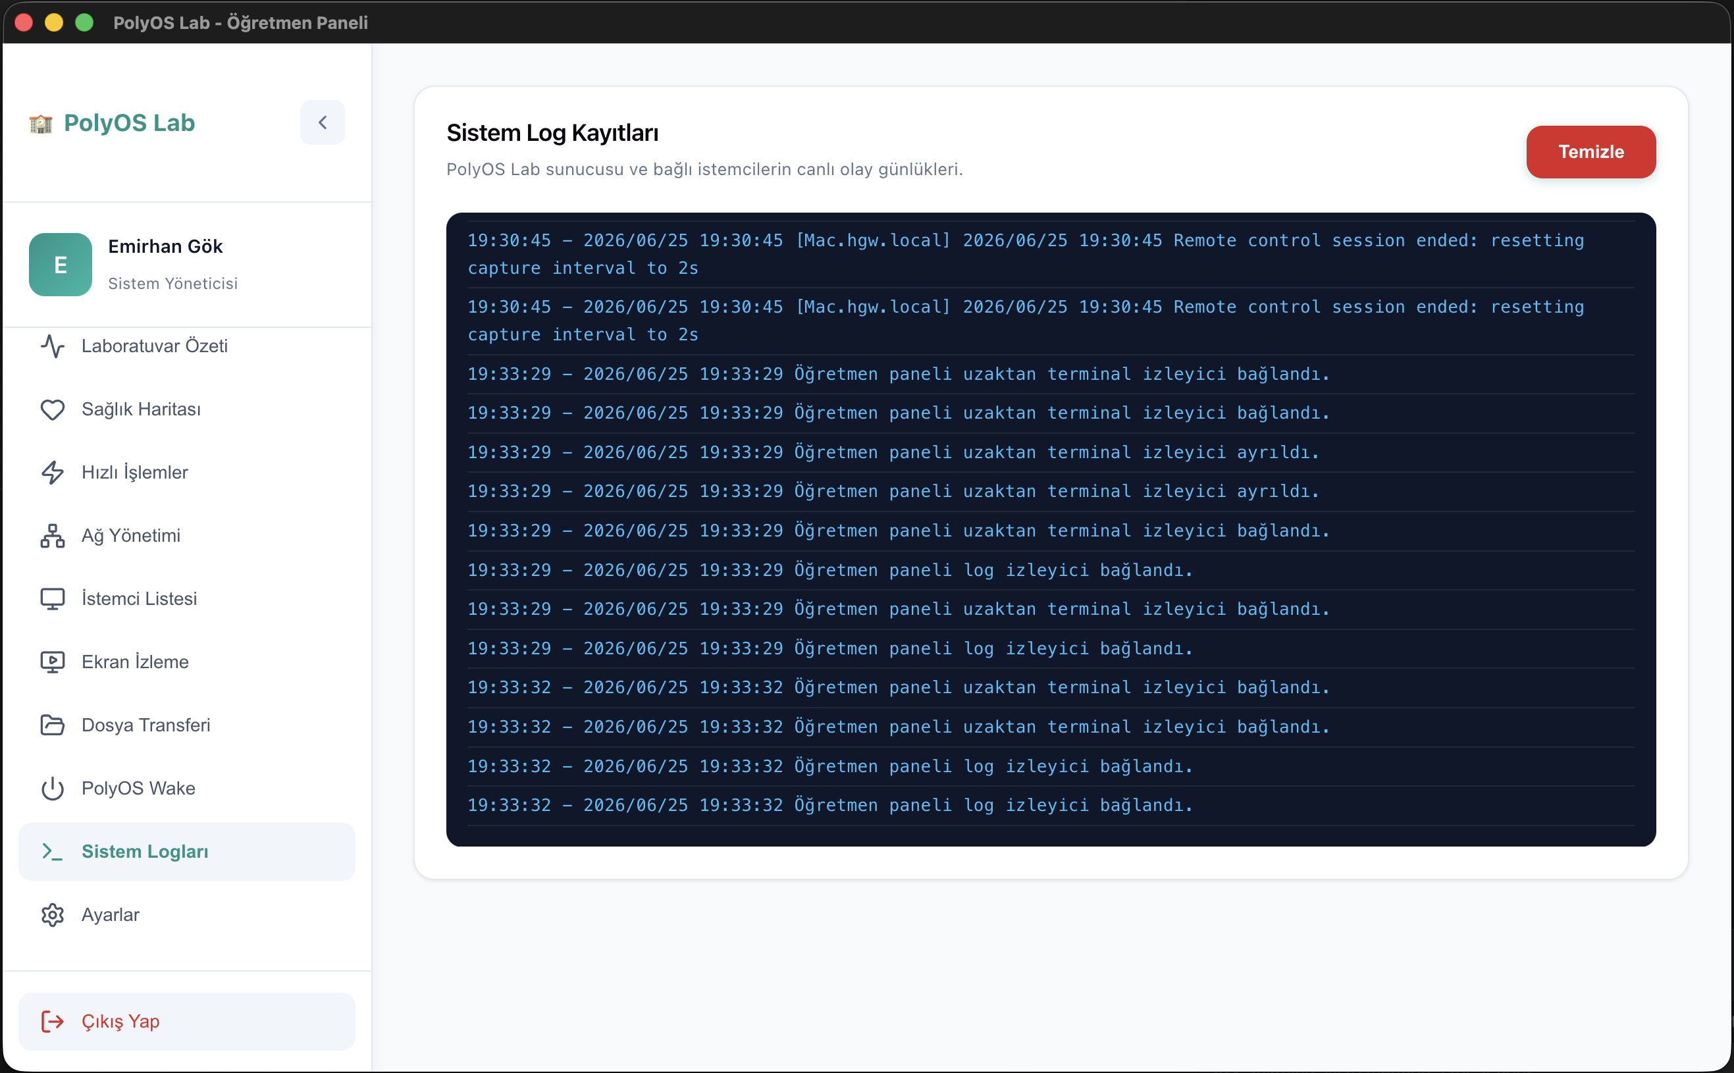The image size is (1734, 1073).
Task: Open İstemci Listesi
Action: [x=186, y=599]
